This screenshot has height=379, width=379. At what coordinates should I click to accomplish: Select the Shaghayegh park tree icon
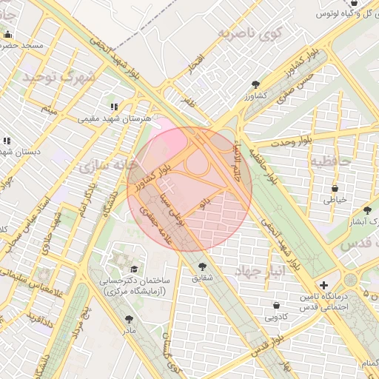pos(202,266)
